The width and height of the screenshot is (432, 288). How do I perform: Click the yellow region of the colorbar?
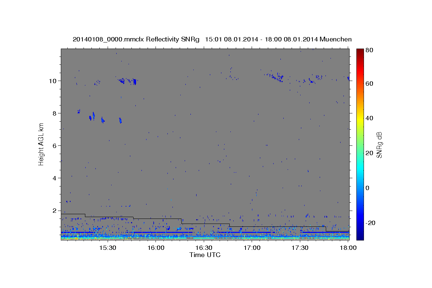coord(360,119)
